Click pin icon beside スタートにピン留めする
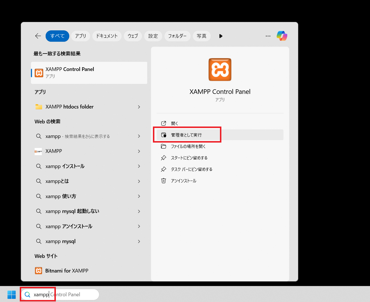This screenshot has height=302, width=370. coord(164,158)
